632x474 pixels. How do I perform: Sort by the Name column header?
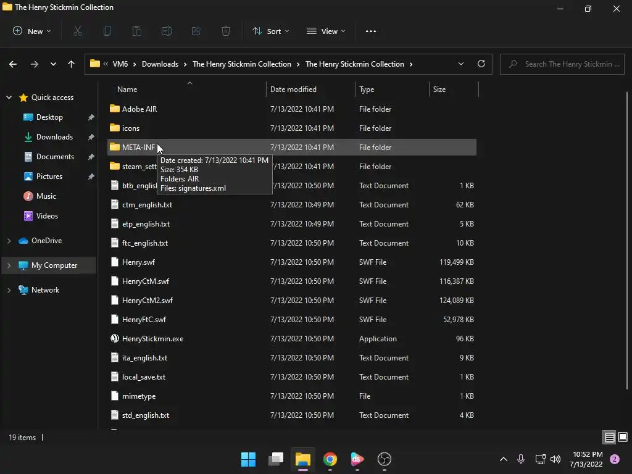127,89
